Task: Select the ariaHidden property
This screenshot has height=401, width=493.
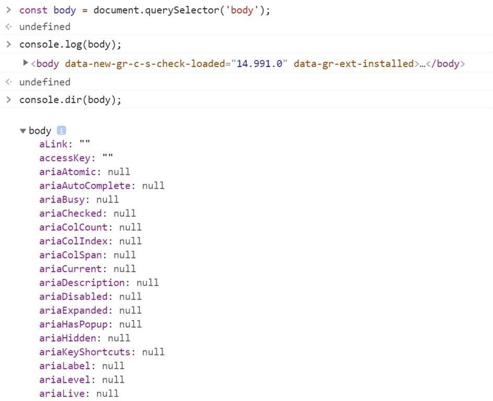Action: pyautogui.click(x=85, y=338)
